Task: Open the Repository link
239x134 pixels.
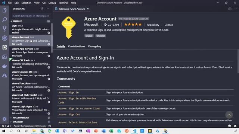Action: click(x=153, y=25)
